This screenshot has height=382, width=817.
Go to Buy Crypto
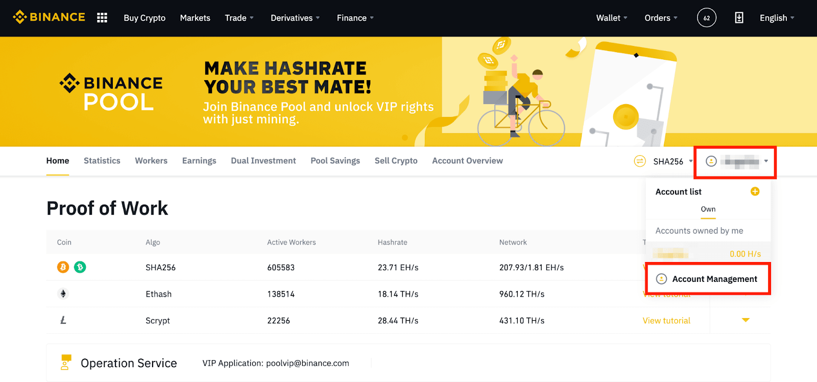(x=145, y=18)
